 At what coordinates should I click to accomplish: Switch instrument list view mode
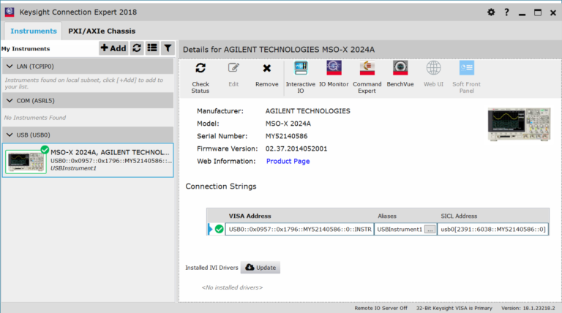152,48
